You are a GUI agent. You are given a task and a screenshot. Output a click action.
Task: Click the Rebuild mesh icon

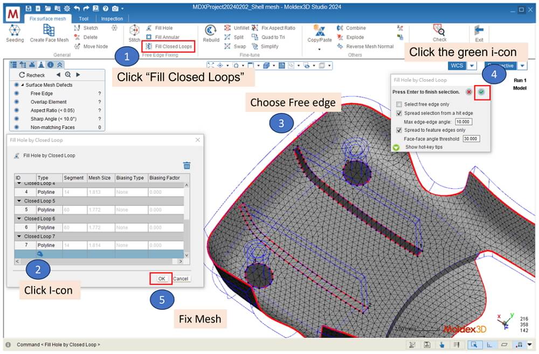click(210, 30)
